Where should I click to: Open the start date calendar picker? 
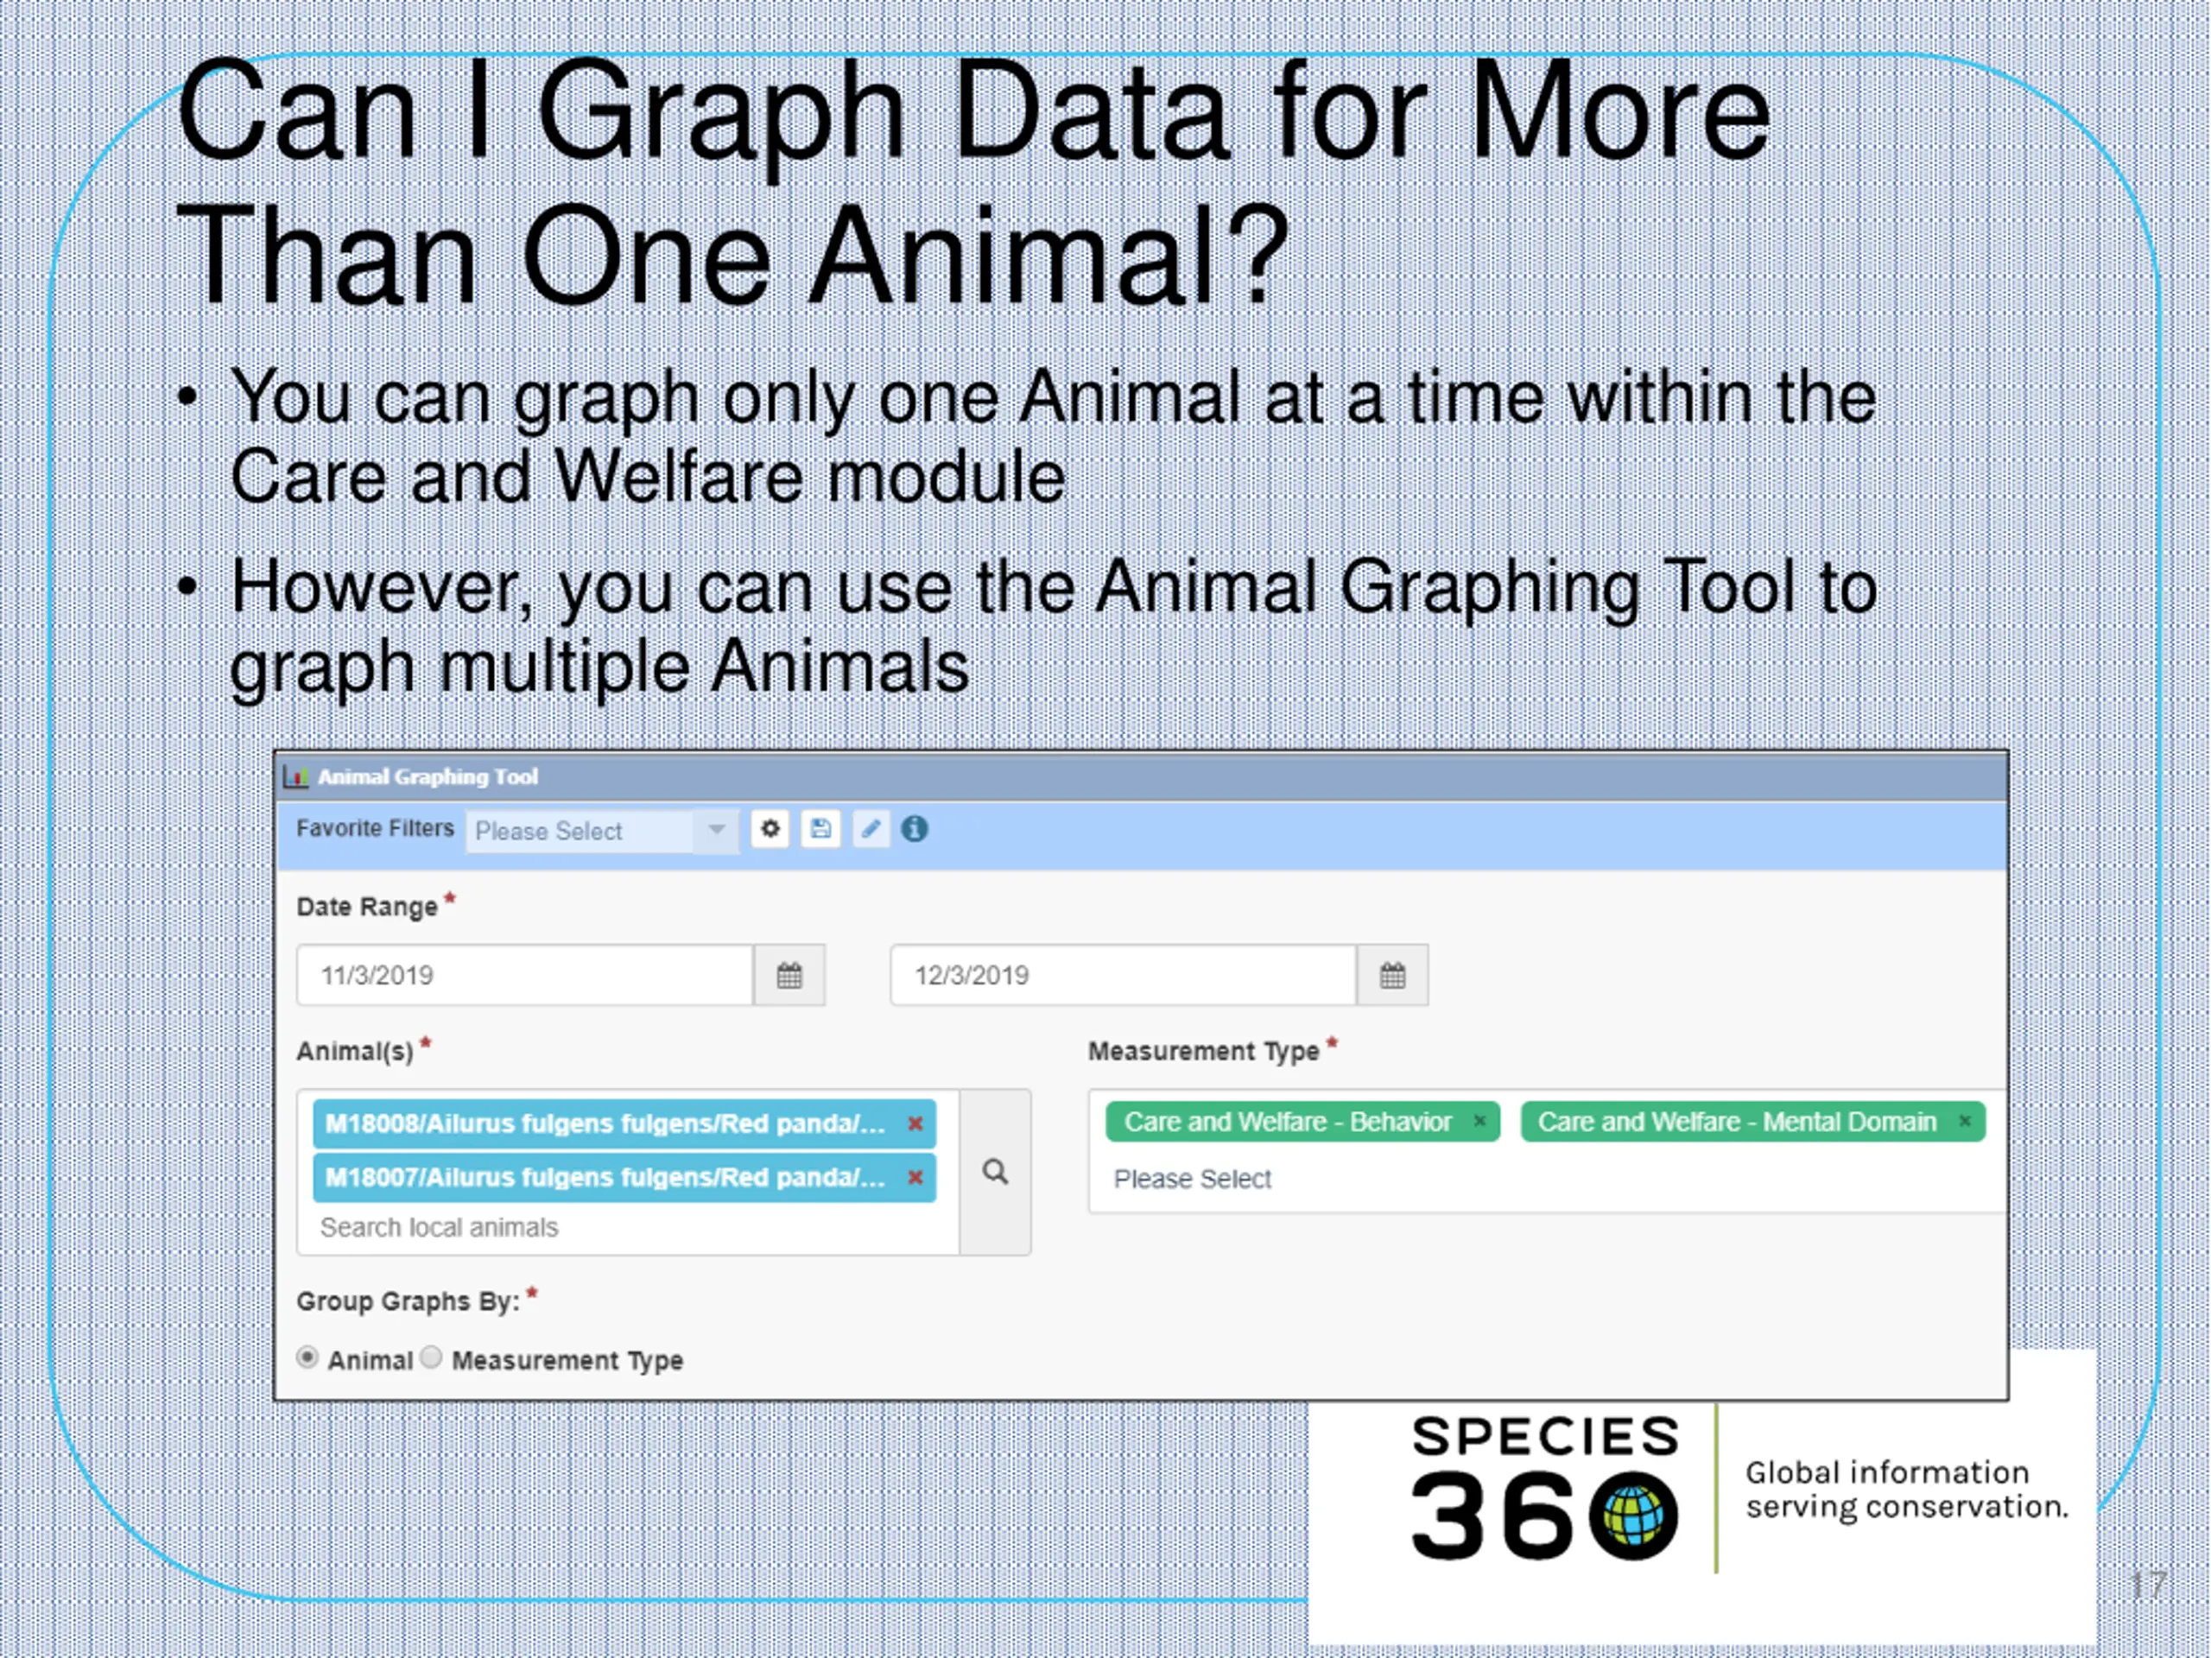pyautogui.click(x=789, y=976)
